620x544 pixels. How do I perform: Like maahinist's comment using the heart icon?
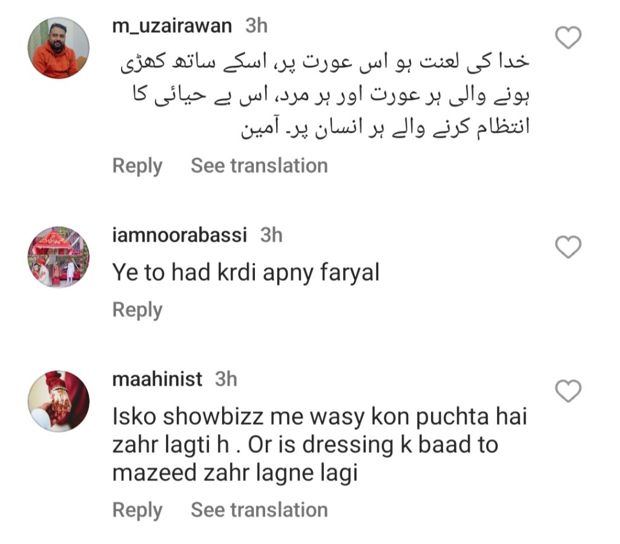tap(568, 391)
